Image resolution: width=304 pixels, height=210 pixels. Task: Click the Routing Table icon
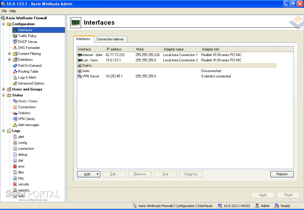click(15, 71)
